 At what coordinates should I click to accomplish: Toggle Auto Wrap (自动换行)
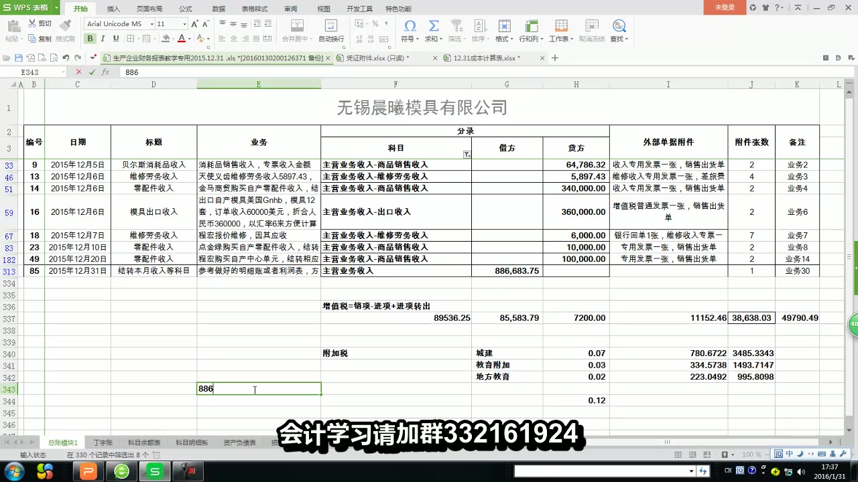click(x=331, y=31)
